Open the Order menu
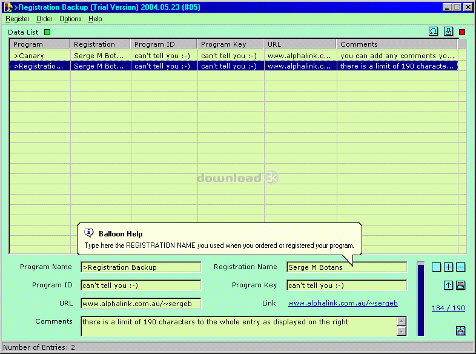Image resolution: width=476 pixels, height=354 pixels. pyautogui.click(x=44, y=19)
